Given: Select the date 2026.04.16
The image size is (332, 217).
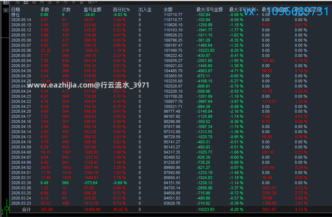Looking at the screenshot, I should (21, 121).
